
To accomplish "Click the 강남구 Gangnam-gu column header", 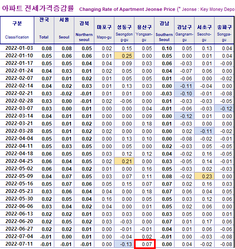I will [x=184, y=30].
